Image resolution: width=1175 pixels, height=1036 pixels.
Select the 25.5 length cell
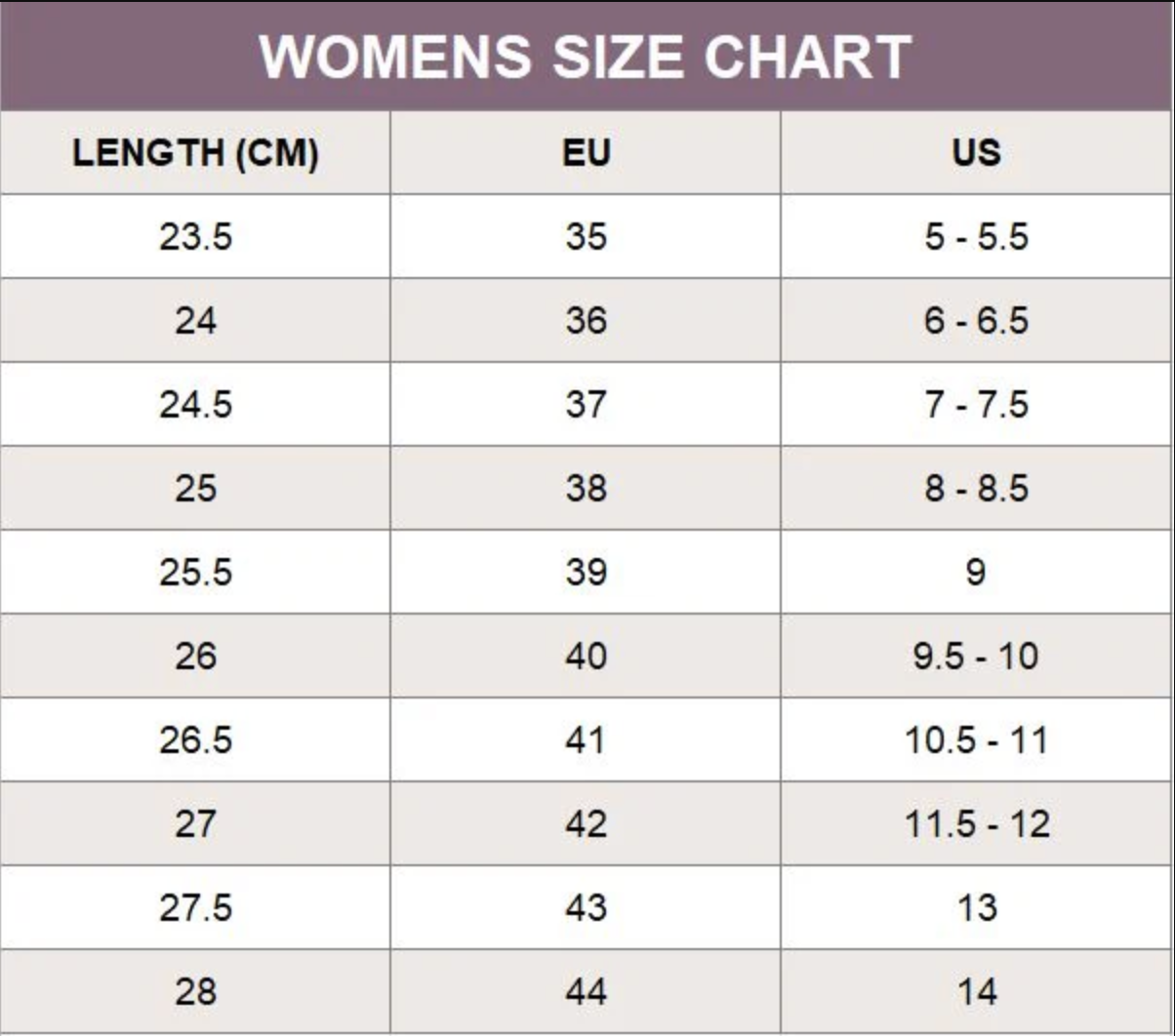(195, 573)
